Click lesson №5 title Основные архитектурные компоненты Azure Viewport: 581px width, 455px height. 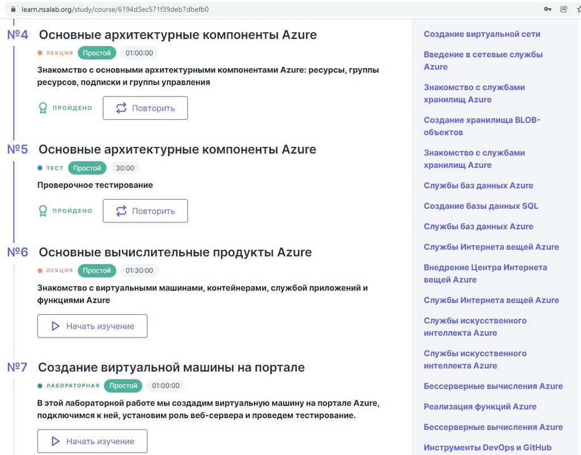(x=178, y=149)
